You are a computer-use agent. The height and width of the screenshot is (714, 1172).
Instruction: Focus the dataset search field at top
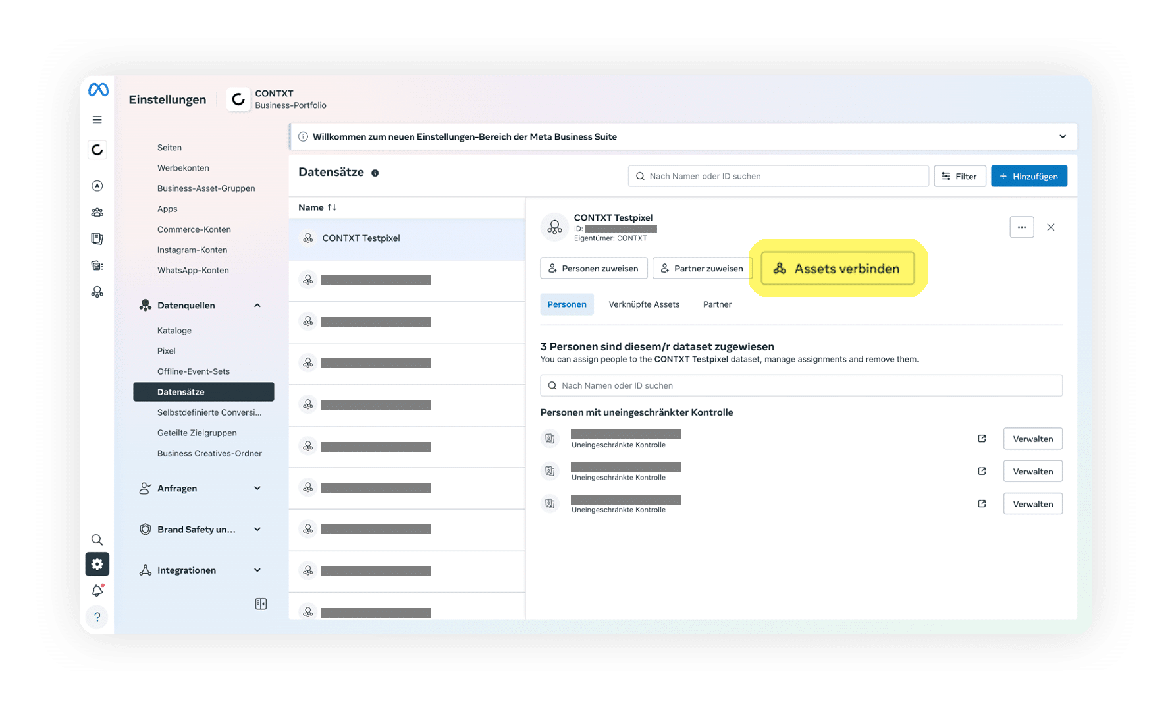point(778,176)
